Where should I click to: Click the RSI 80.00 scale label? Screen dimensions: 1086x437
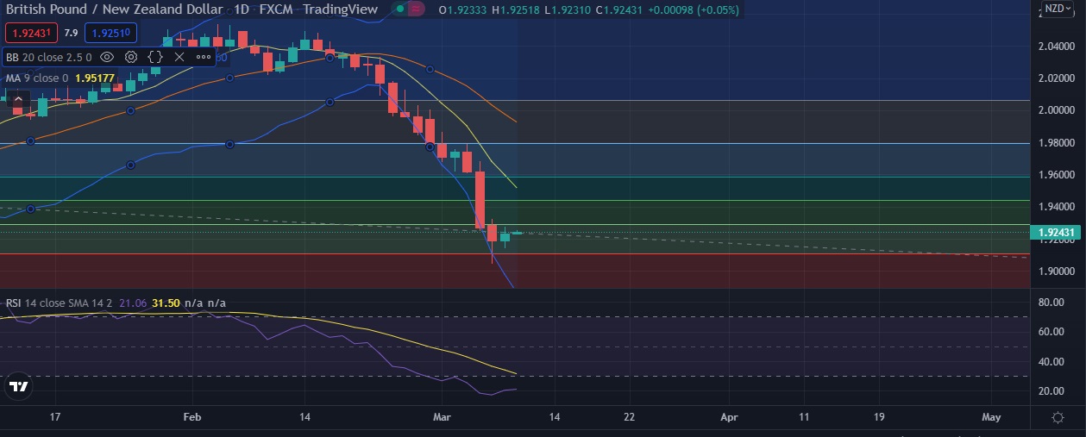pos(1050,303)
